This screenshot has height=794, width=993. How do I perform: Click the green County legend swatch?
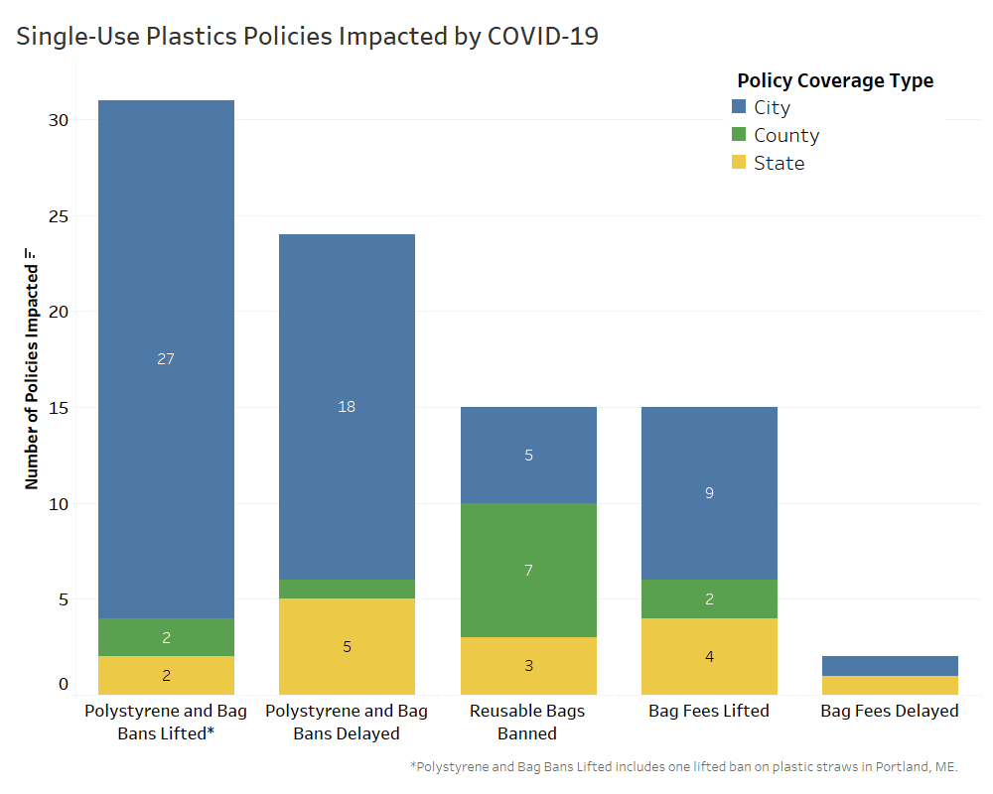point(739,135)
